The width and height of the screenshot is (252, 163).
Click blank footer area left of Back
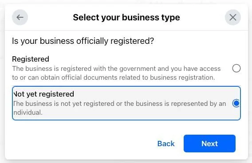tap(80, 144)
